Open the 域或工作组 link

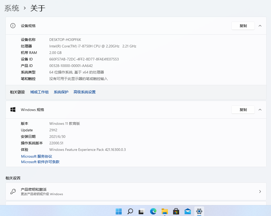click(x=39, y=92)
